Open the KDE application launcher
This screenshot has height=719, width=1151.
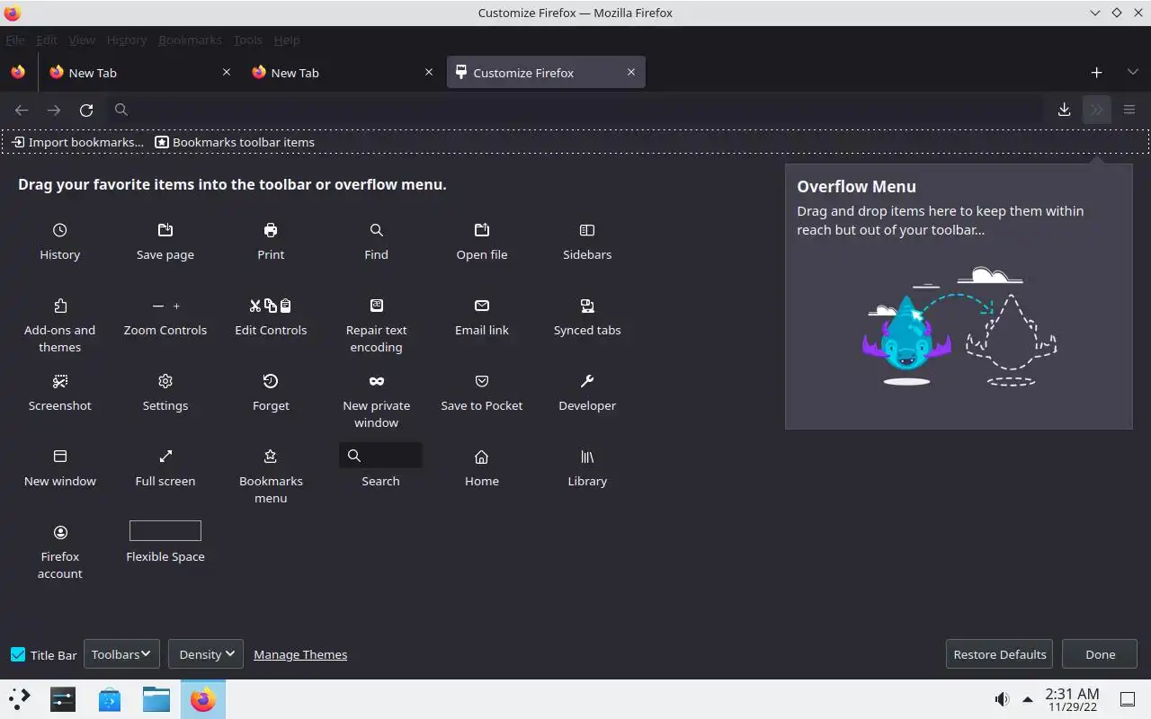tap(20, 698)
